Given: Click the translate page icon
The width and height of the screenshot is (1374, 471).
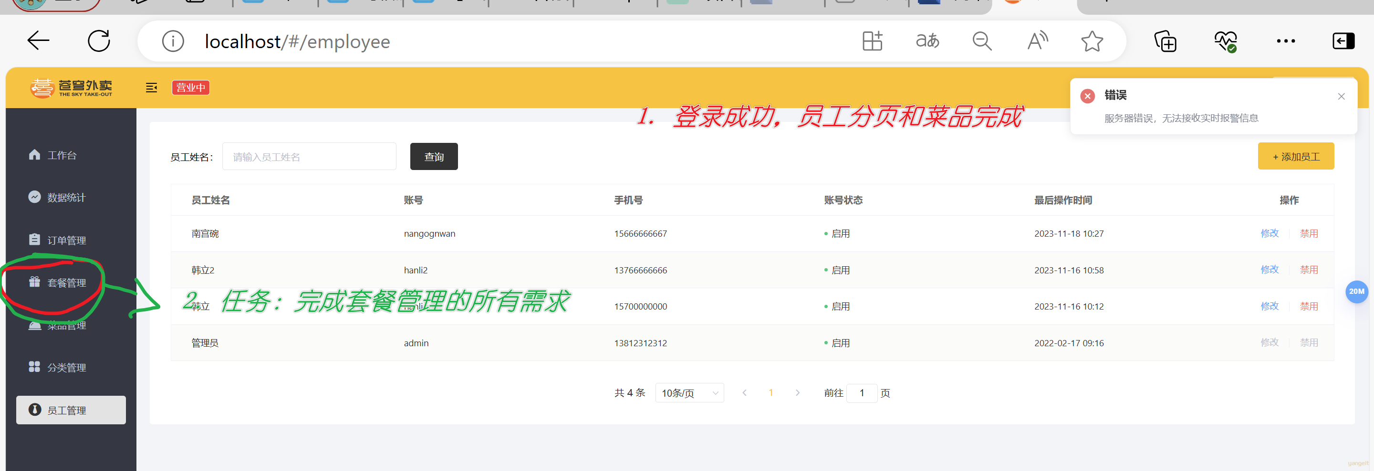Looking at the screenshot, I should 927,41.
